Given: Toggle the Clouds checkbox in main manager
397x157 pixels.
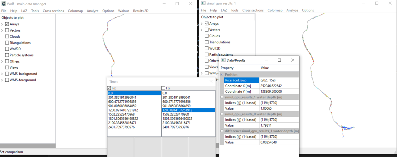Looking at the screenshot, I should [x=7, y=37].
